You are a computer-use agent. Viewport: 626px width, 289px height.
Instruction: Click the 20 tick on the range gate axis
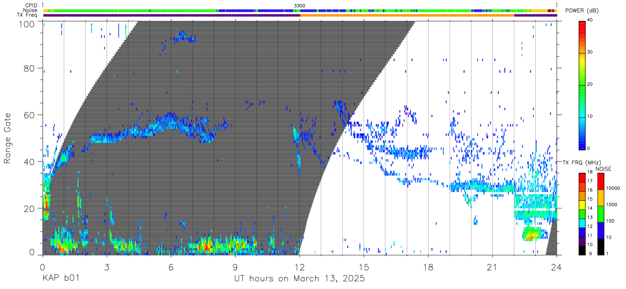pos(30,208)
